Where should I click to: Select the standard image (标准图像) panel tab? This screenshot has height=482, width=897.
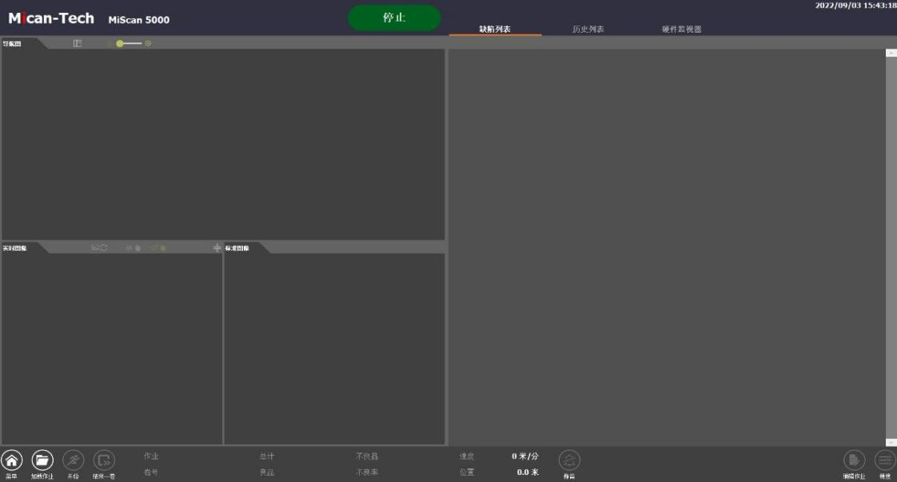pos(237,248)
